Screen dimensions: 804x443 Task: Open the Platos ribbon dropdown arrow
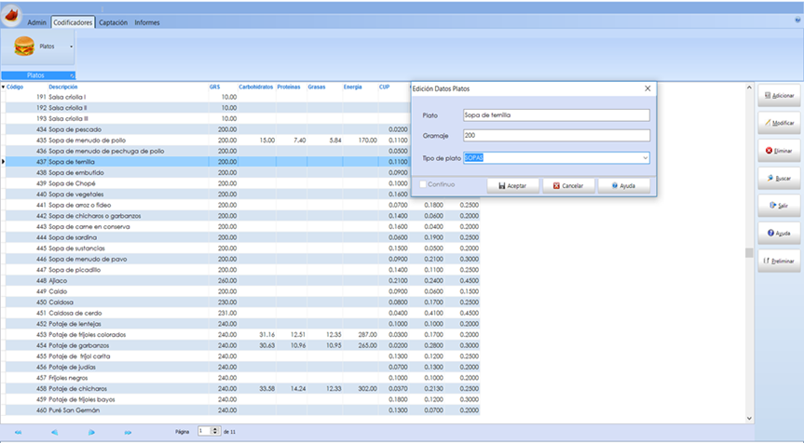72,46
